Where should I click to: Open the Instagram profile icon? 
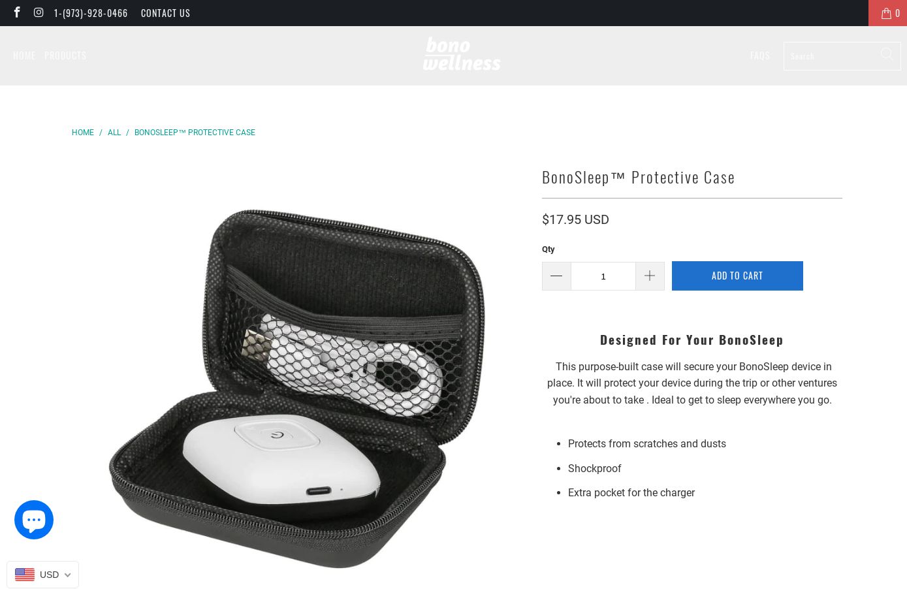tap(39, 12)
